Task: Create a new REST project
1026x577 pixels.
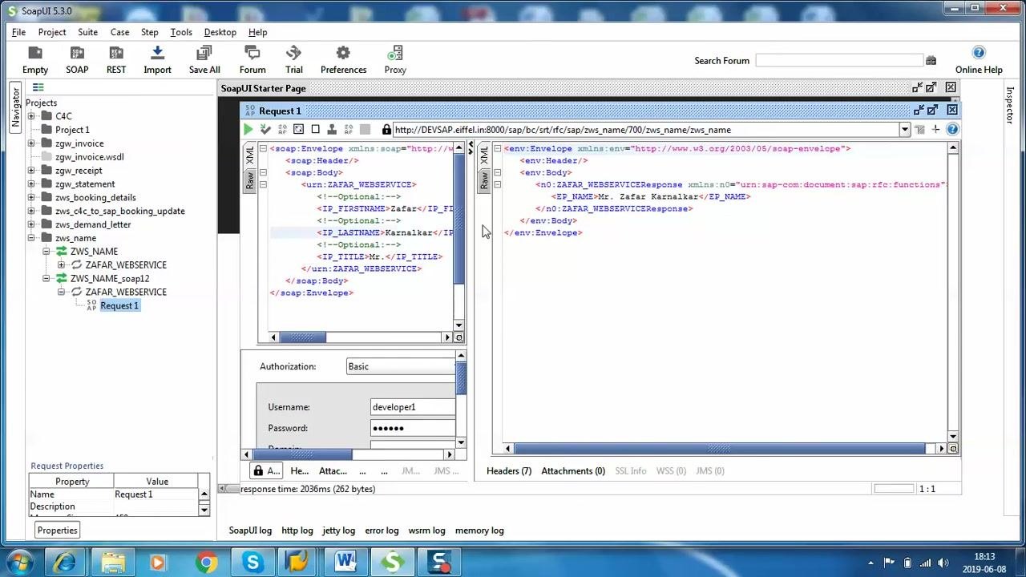Action: (116, 60)
